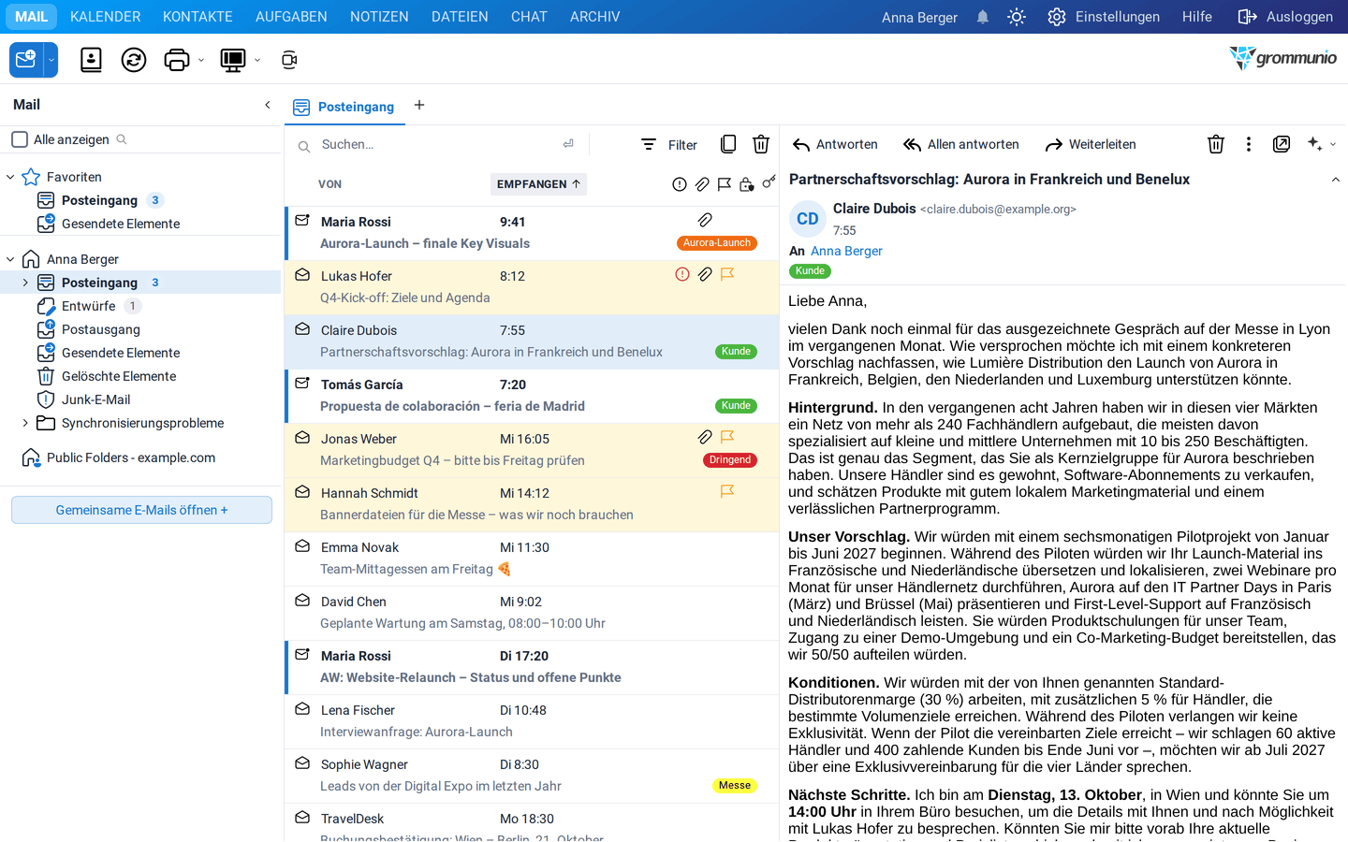Open the NOTIZEN menu tab
The height and width of the screenshot is (842, 1348).
coord(379,17)
